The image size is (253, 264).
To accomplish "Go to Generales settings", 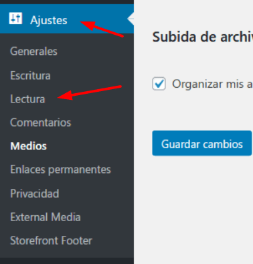I will pyautogui.click(x=33, y=52).
